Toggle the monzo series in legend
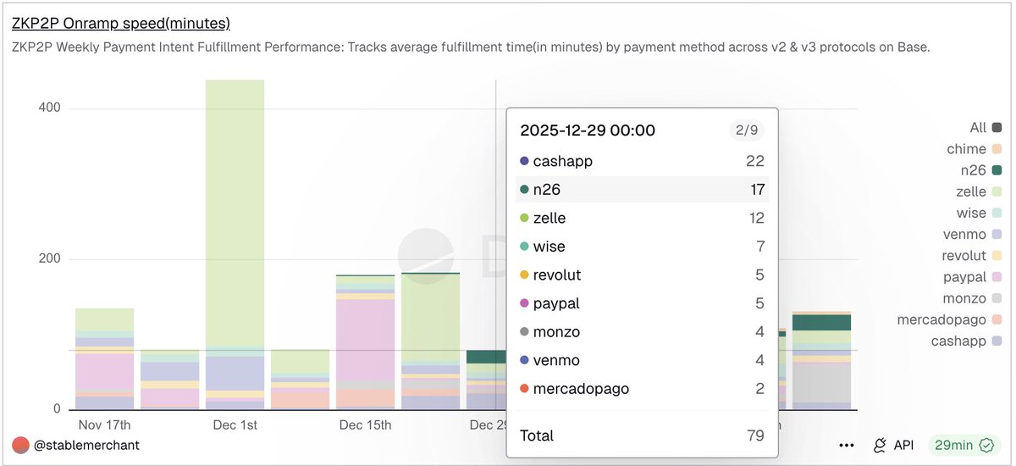Screen dimensions: 1016x466 (974, 298)
